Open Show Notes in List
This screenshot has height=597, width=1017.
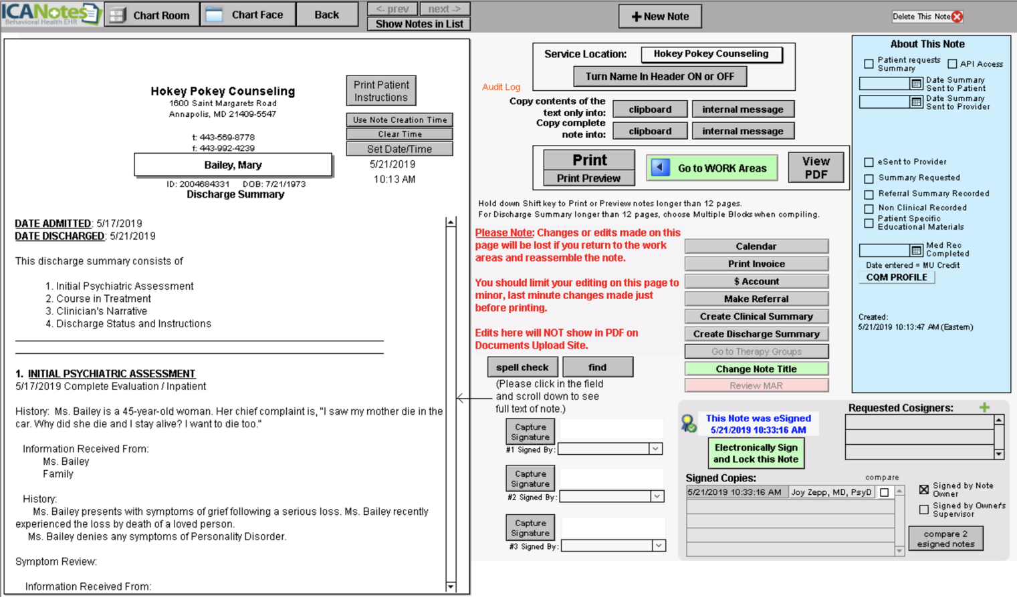point(419,23)
